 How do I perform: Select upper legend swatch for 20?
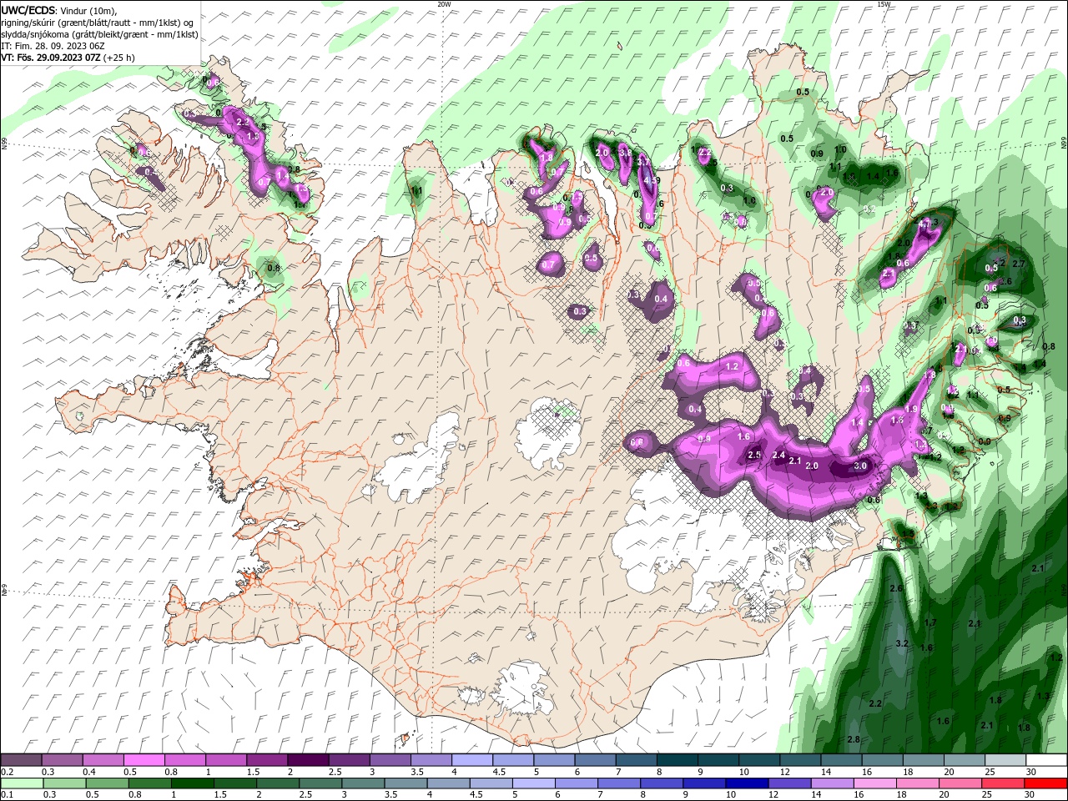pyautogui.click(x=965, y=760)
